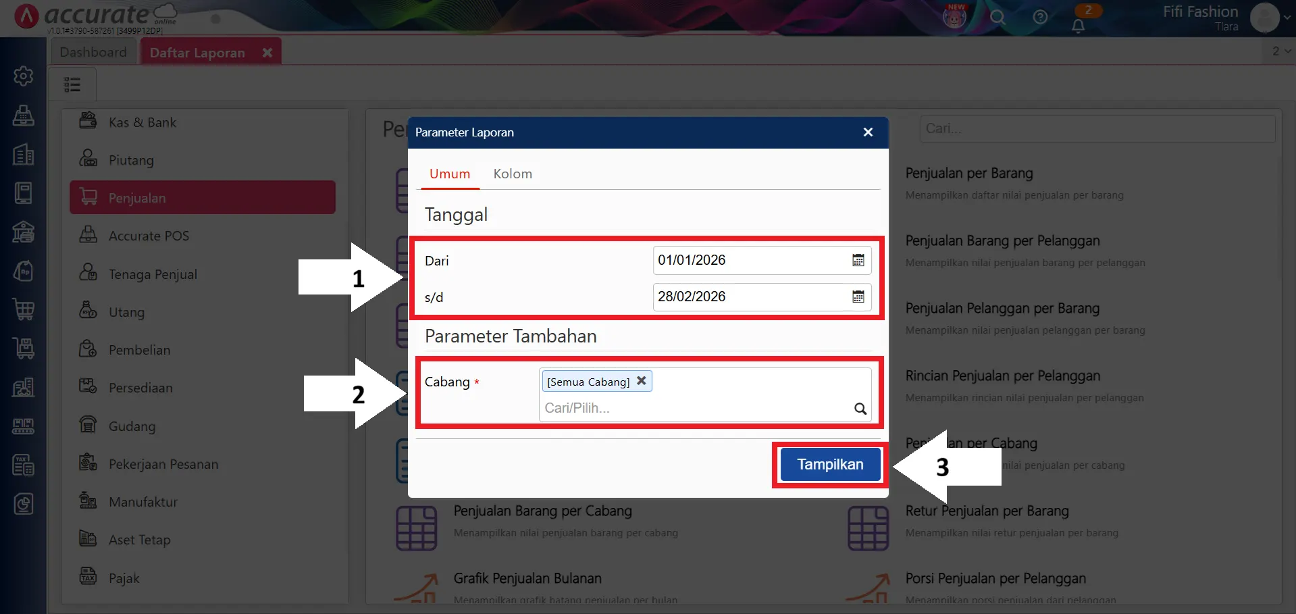Open Rincian Penjualan per Pelanggan report
1296x614 pixels.
(1003, 376)
